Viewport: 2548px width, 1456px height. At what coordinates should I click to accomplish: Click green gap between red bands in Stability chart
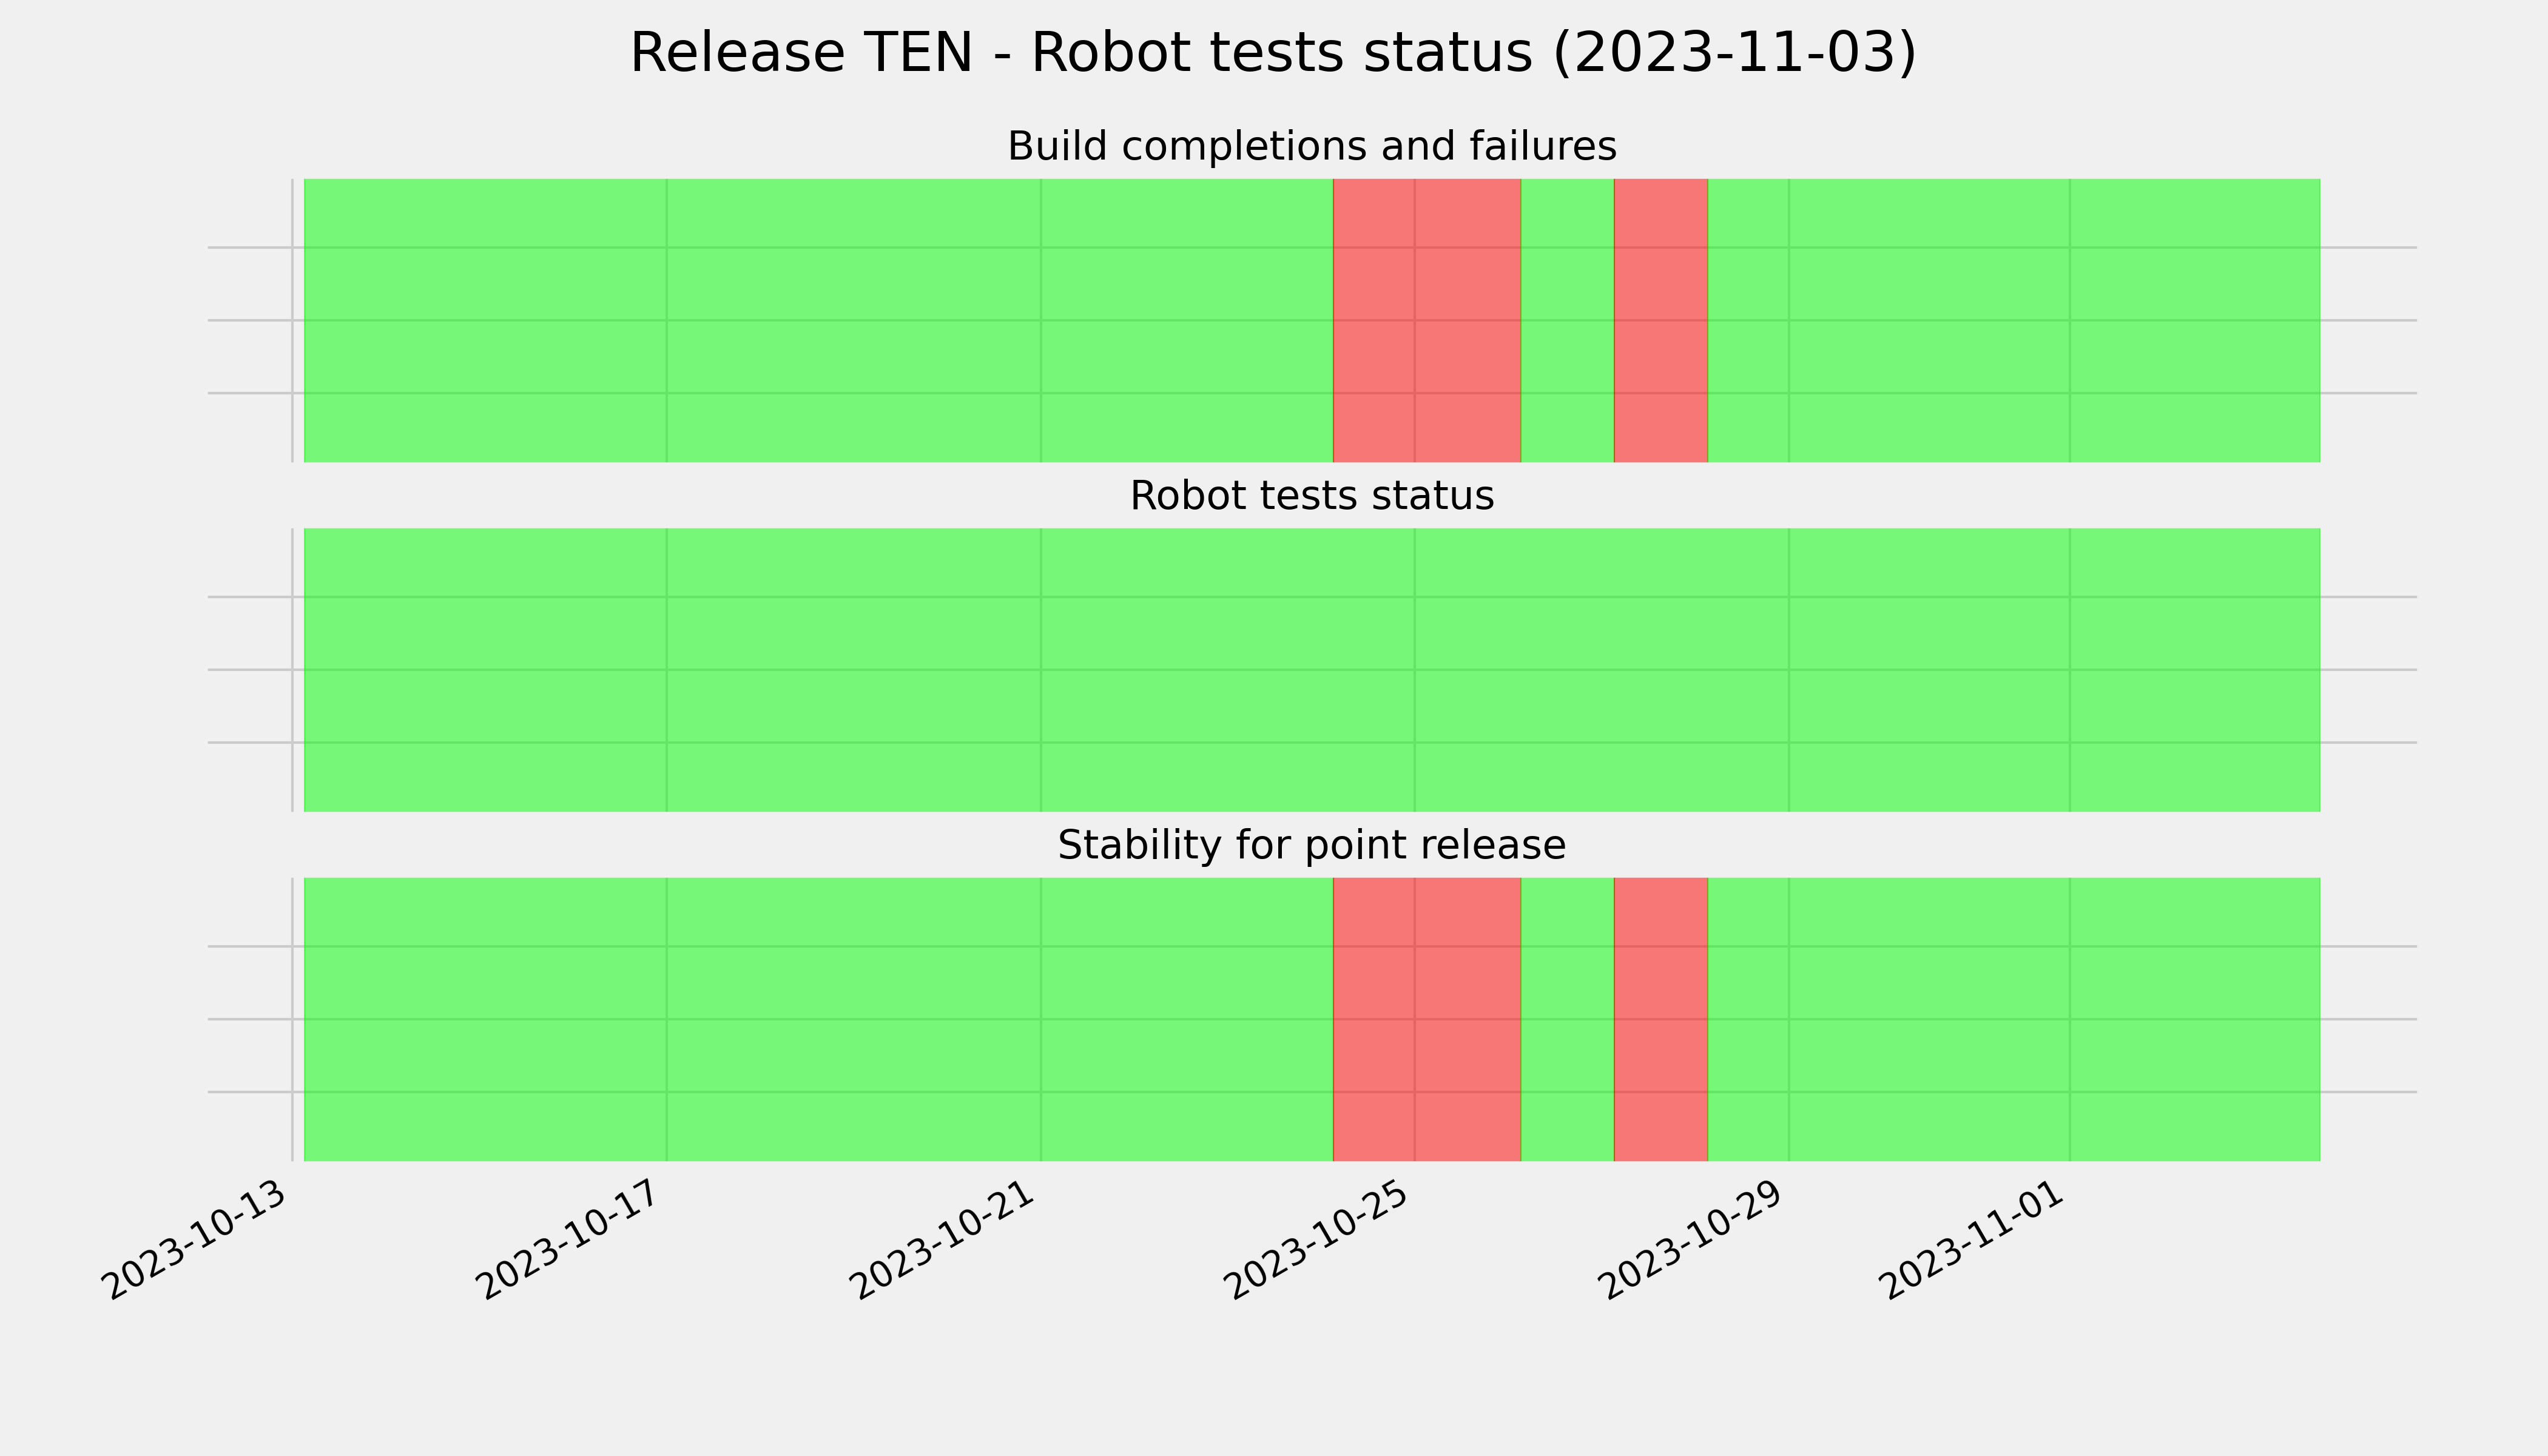[x=1567, y=1019]
